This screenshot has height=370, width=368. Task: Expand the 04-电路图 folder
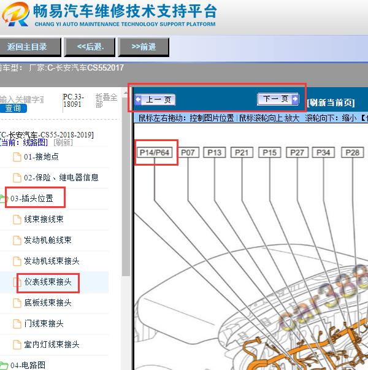tap(28, 365)
